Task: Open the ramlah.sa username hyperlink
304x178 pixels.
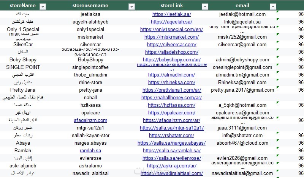Action: tap(90, 151)
